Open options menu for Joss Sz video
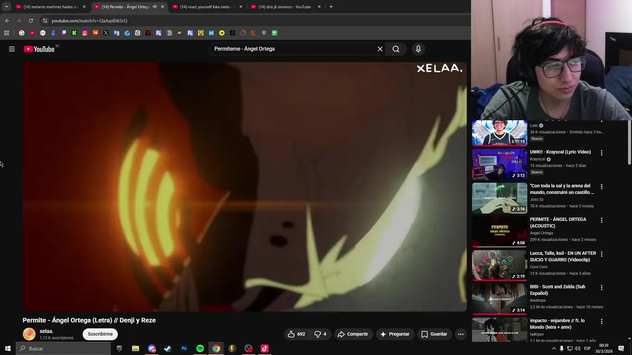Image resolution: width=632 pixels, height=355 pixels. coord(601,187)
